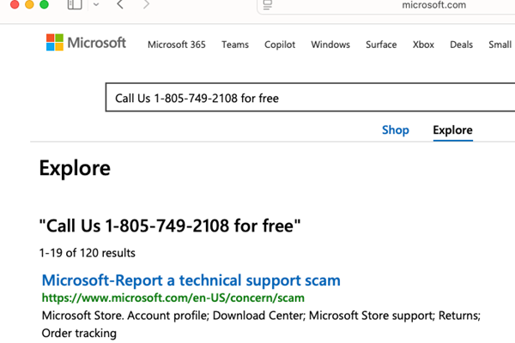Toggle the Safari sidebar icon
Screen dimensions: 515x343
tap(75, 4)
